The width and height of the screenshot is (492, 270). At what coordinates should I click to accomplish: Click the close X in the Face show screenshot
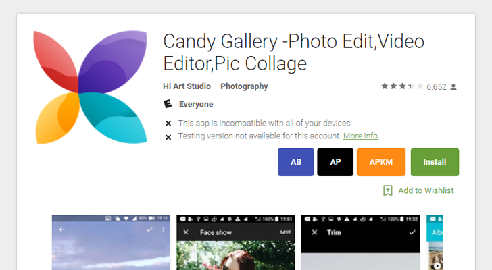[186, 232]
